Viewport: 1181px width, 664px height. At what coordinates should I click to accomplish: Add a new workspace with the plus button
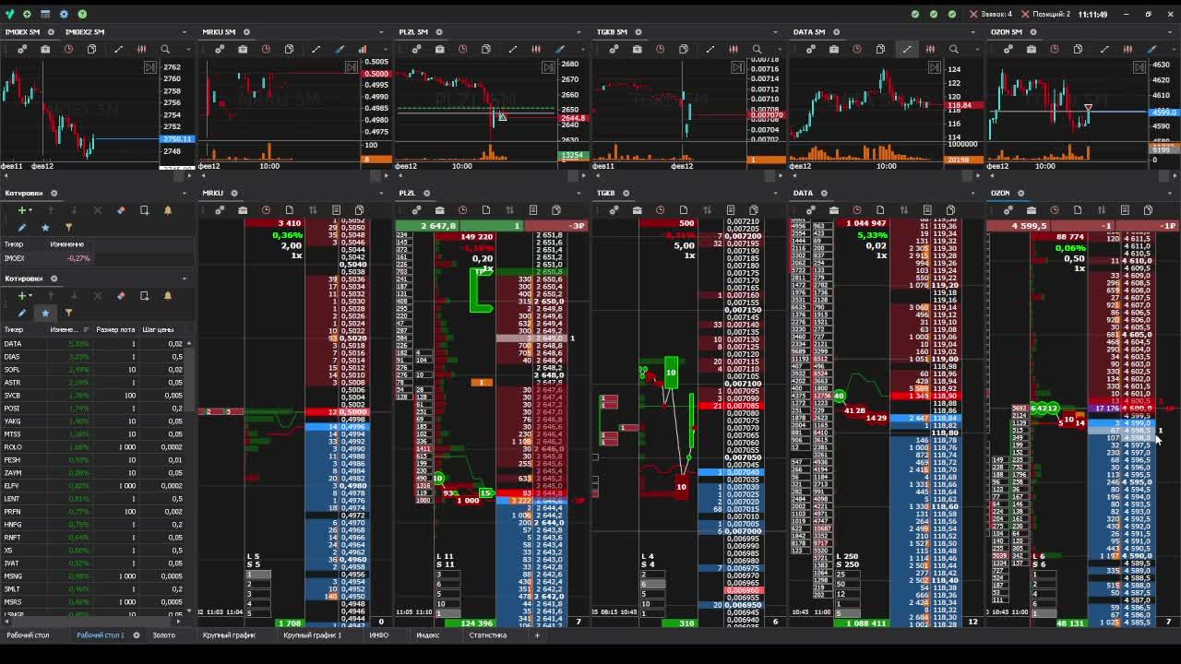click(537, 635)
